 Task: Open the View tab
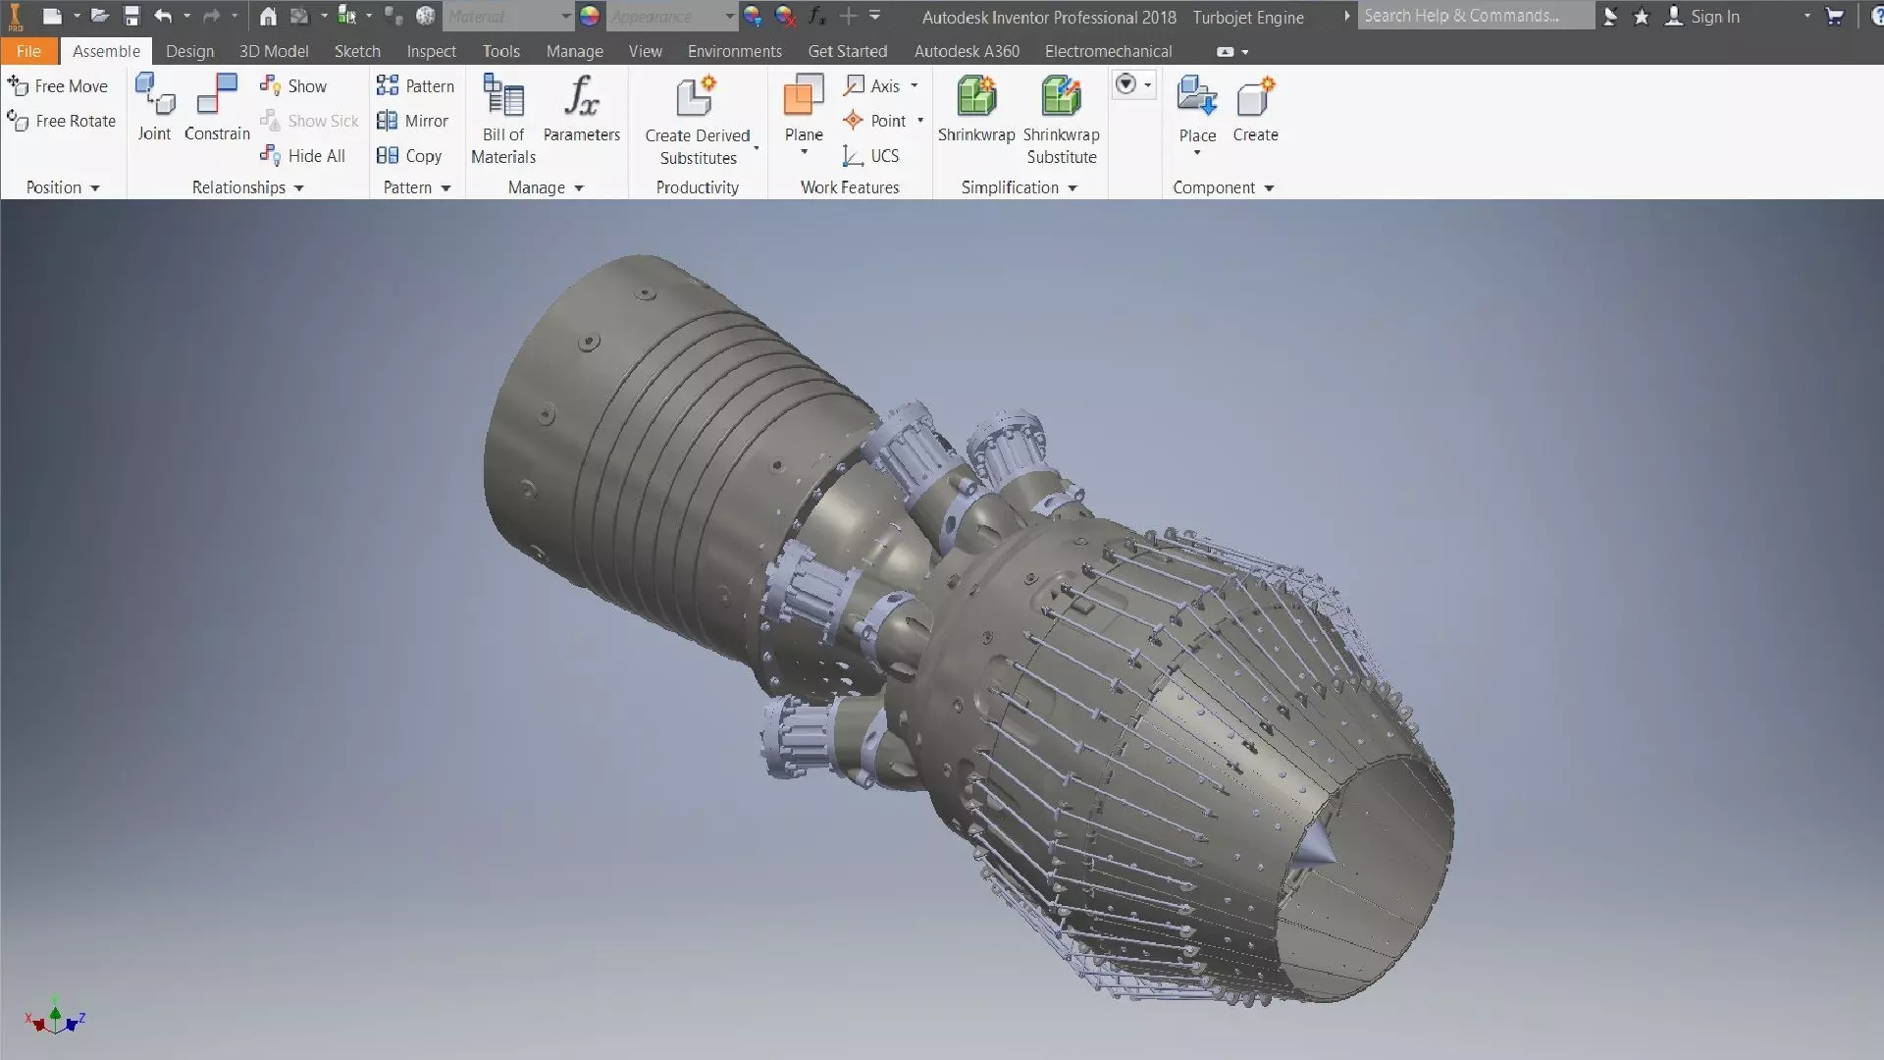646,51
